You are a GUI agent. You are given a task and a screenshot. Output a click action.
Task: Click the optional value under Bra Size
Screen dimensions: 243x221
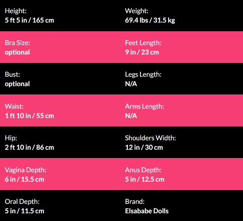pyautogui.click(x=17, y=52)
